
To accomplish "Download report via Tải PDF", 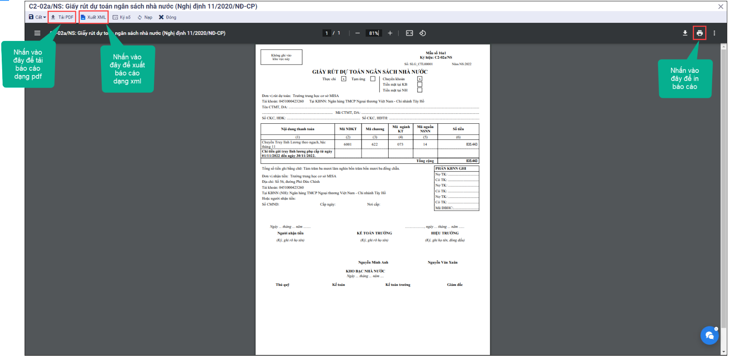I will [x=62, y=17].
